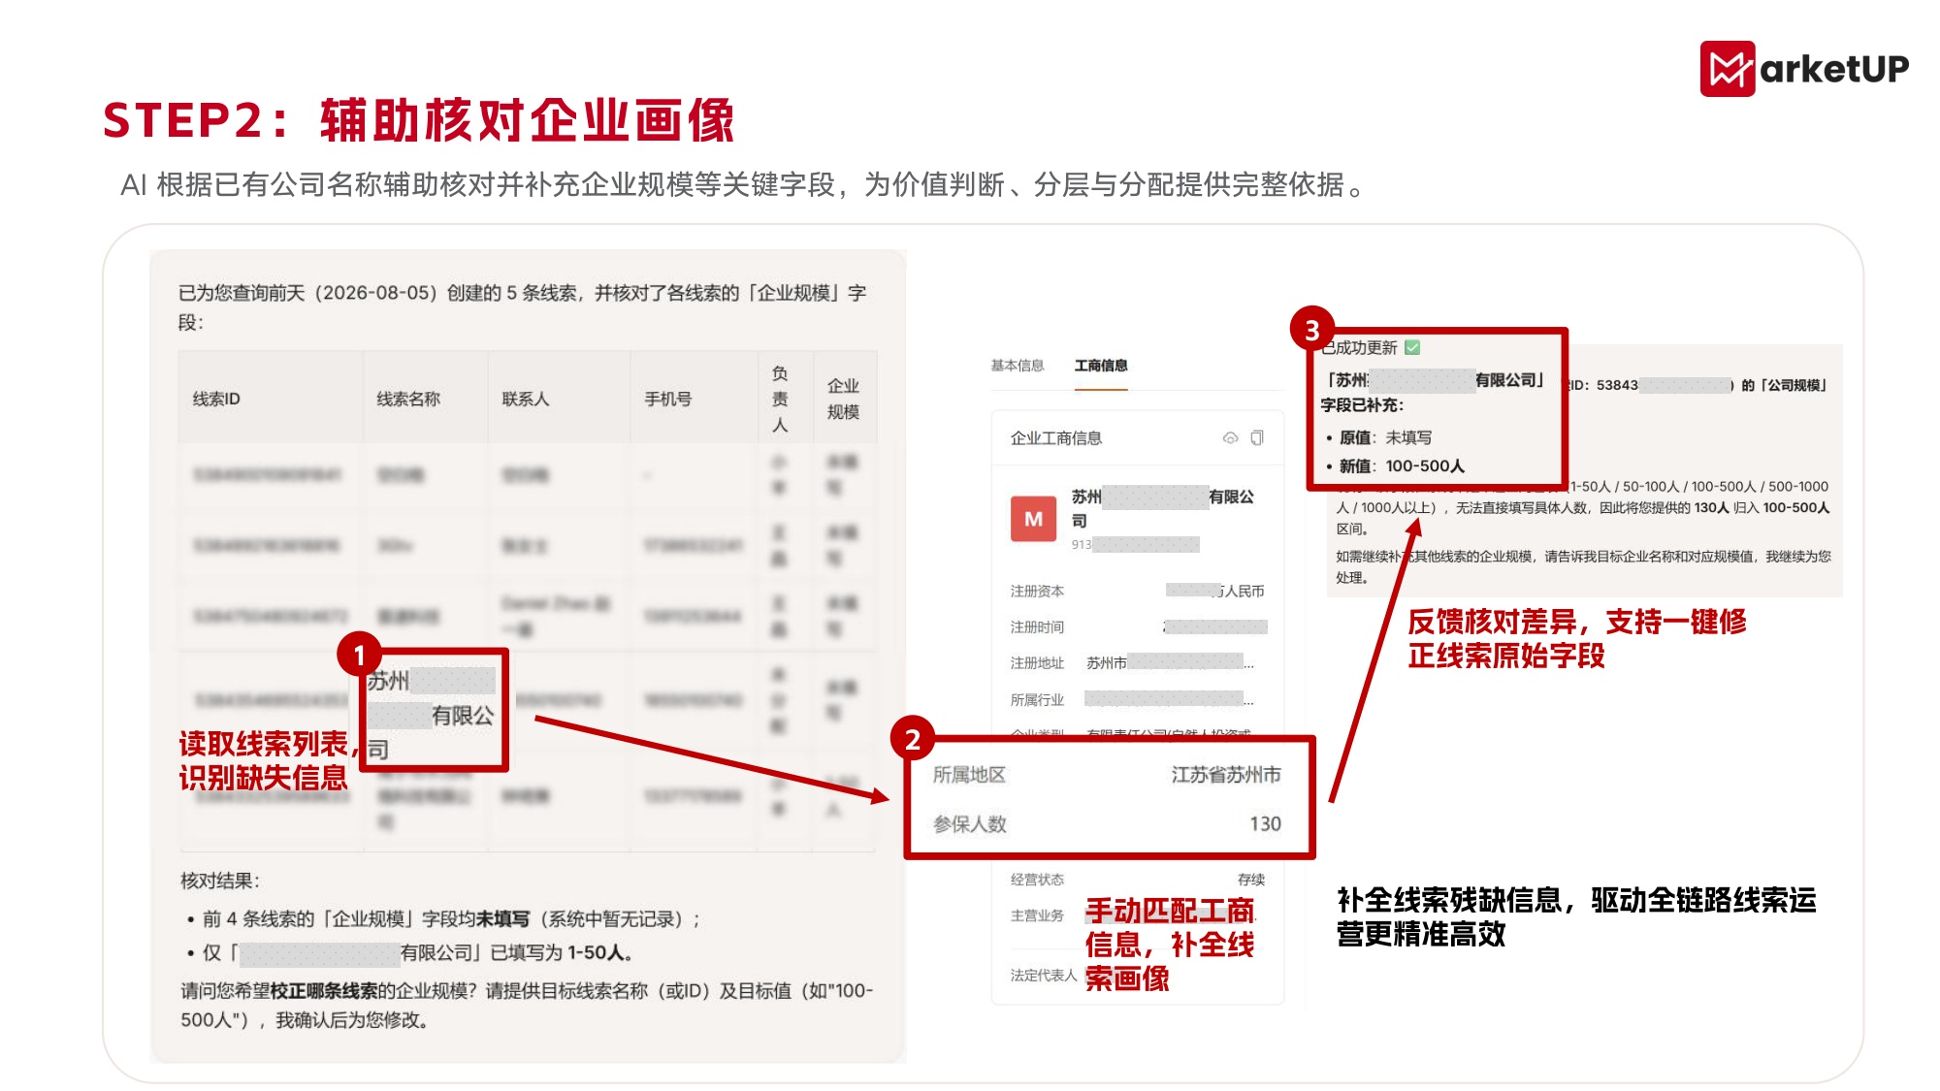
Task: Click the 注册时间 field label
Action: coord(1037,627)
